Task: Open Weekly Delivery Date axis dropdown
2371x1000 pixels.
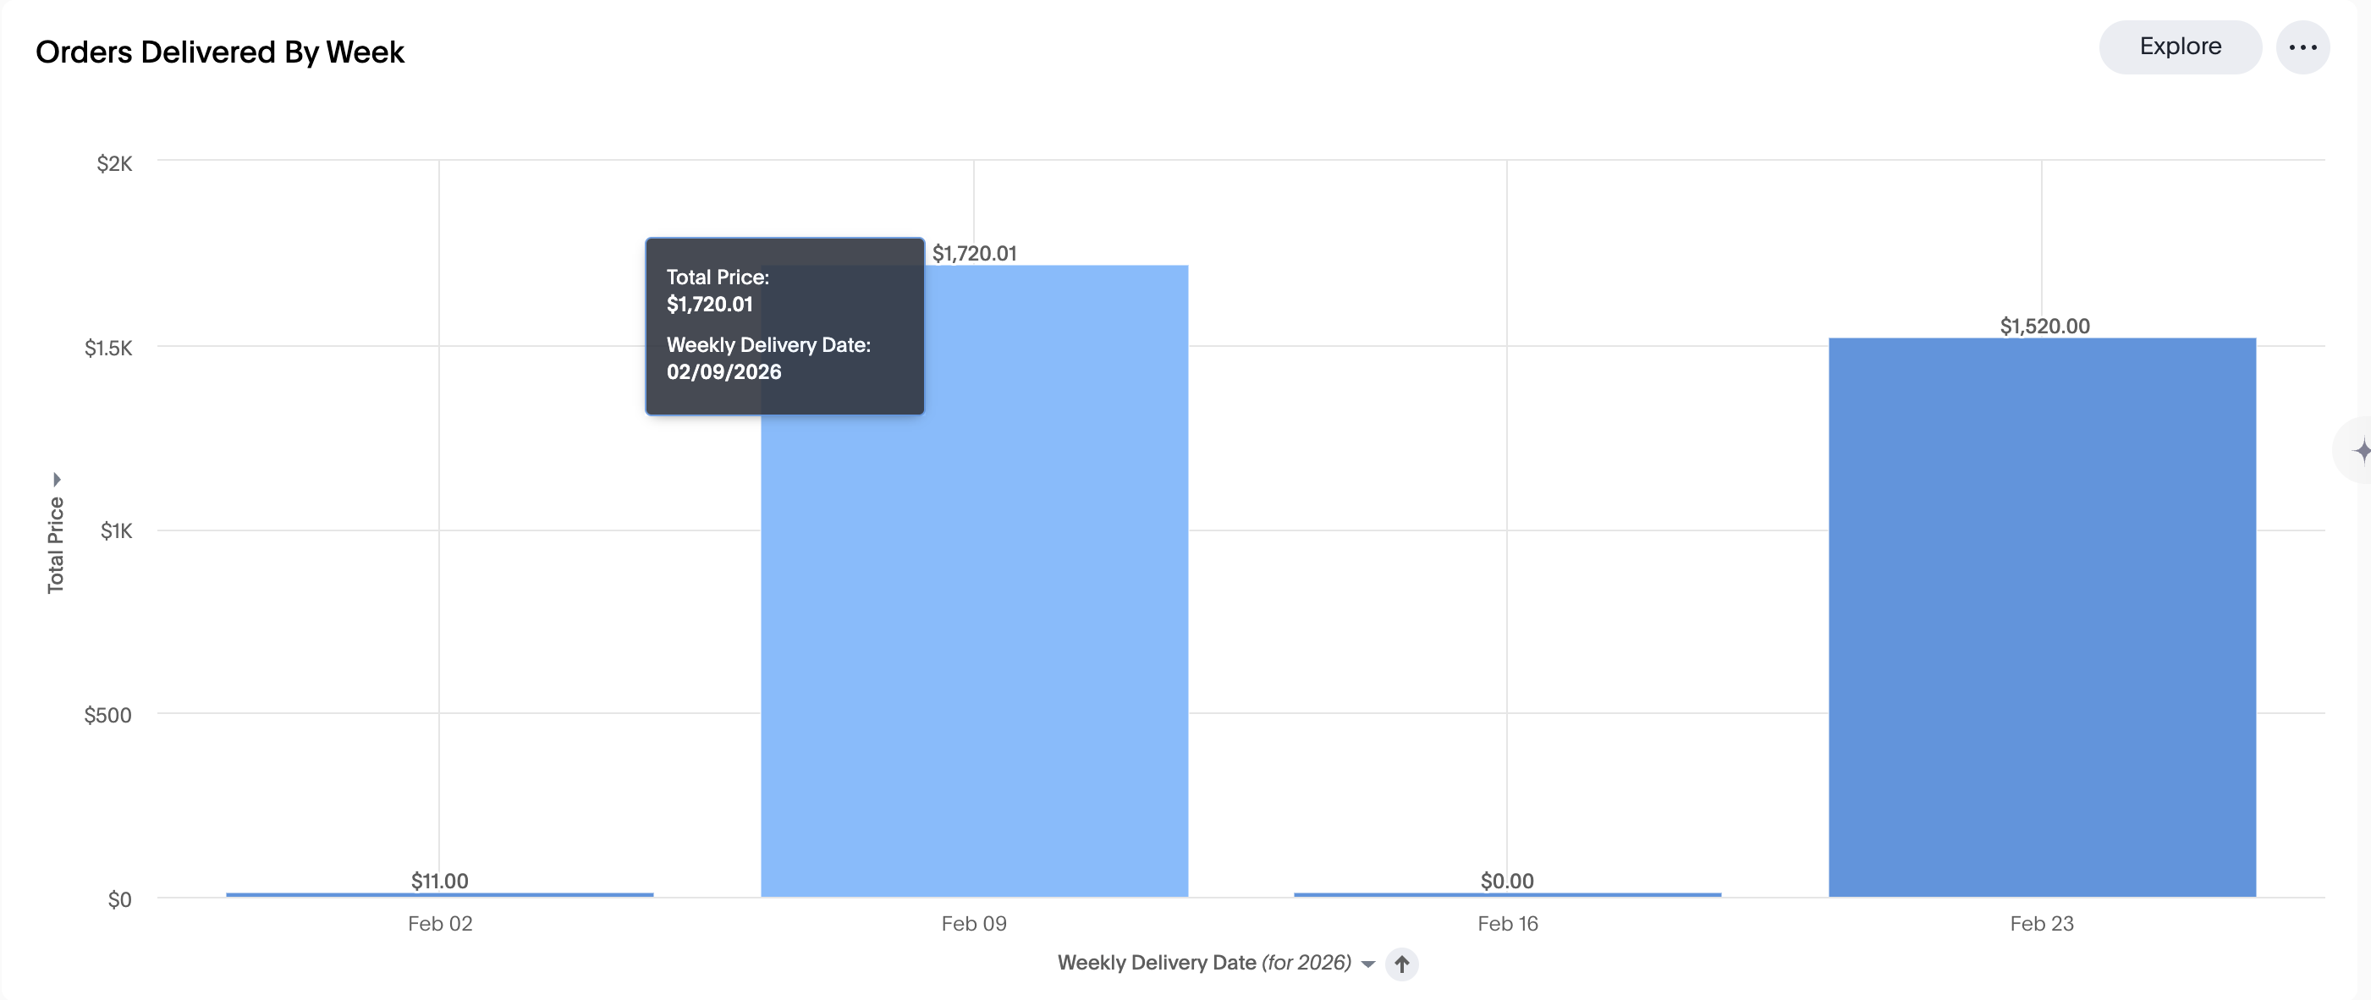Action: pyautogui.click(x=1367, y=964)
